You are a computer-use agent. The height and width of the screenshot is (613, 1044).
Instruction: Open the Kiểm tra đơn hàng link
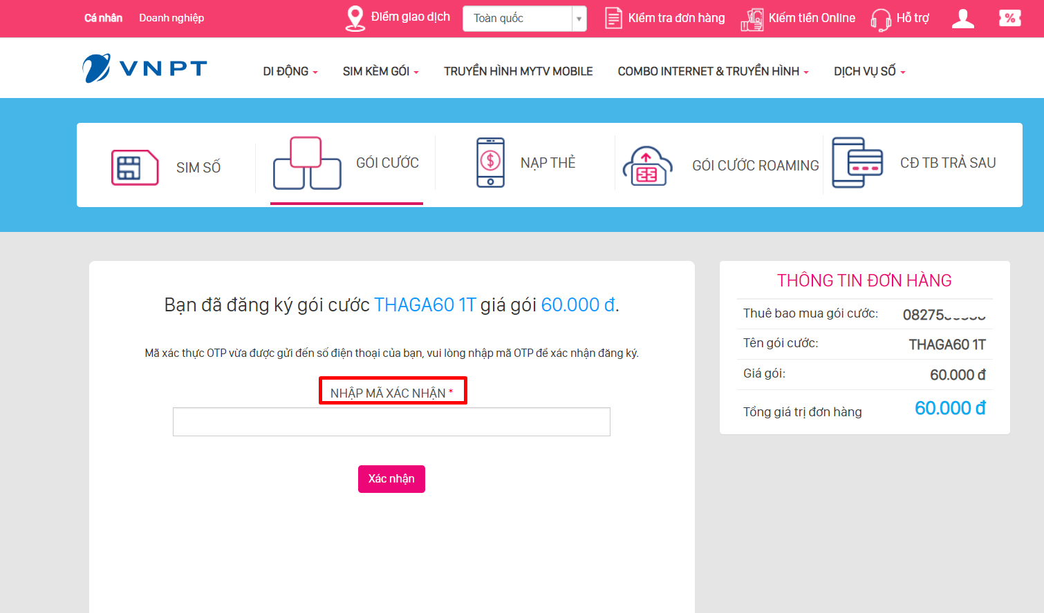point(676,18)
